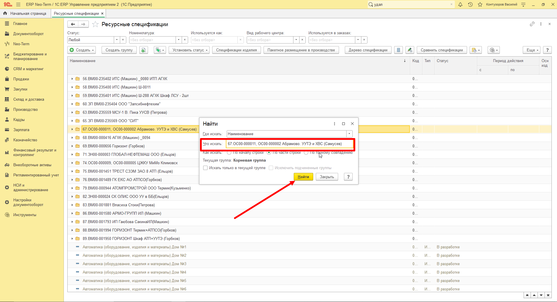Image resolution: width=557 pixels, height=302 pixels.
Task: Open the three-dots menu in the Найти dialog
Action: click(334, 124)
